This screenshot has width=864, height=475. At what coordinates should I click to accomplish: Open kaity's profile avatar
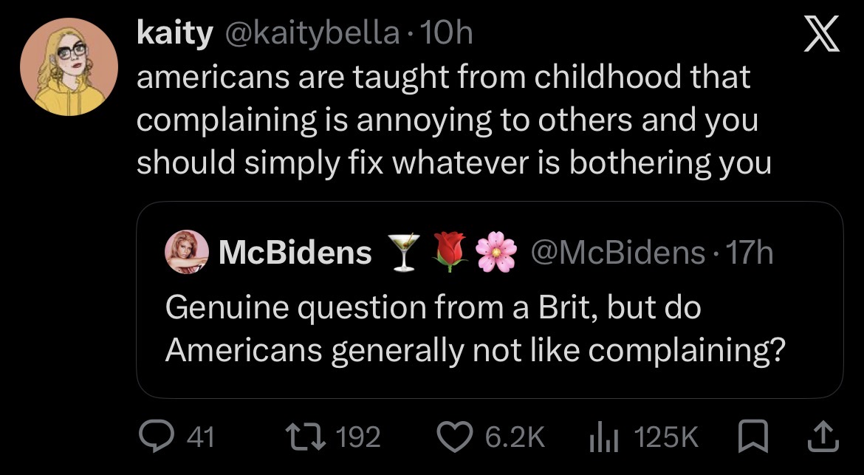[x=69, y=66]
